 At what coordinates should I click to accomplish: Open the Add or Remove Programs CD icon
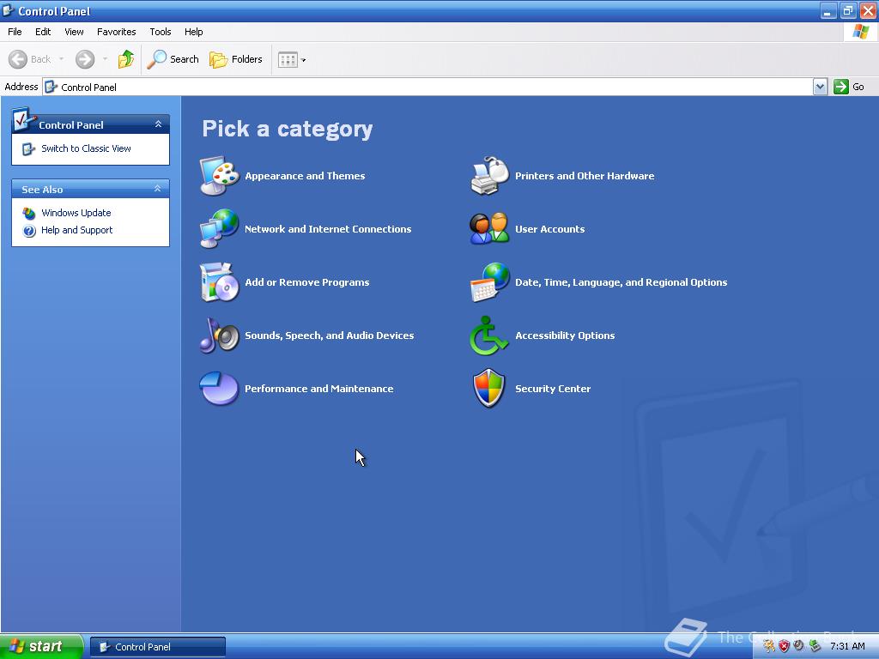tap(220, 281)
